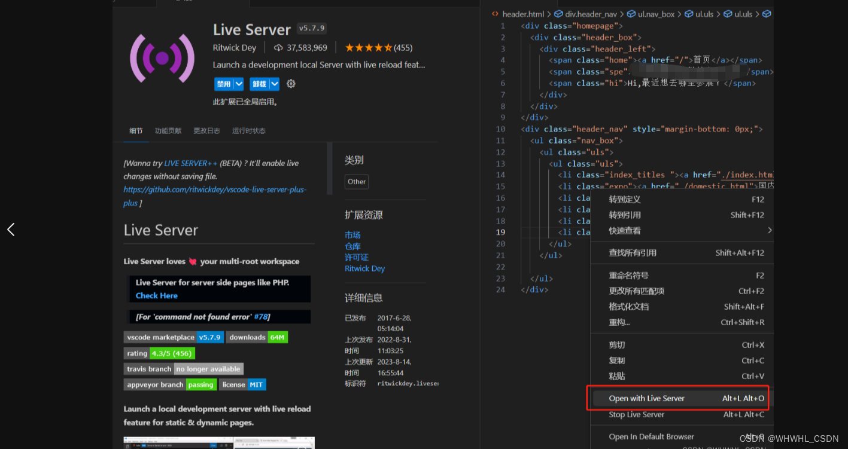848x449 pixels.
Task: Click the Live Server extension logo
Action: point(162,59)
